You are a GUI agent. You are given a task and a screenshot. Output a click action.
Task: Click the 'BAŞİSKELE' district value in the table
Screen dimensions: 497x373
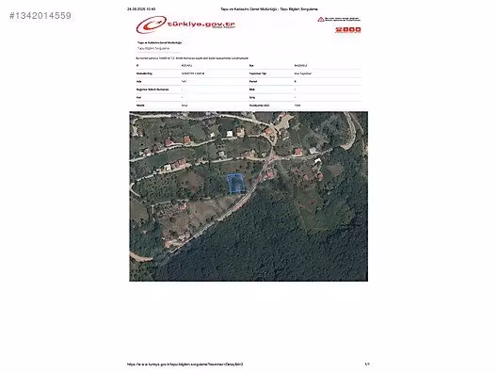pos(301,66)
